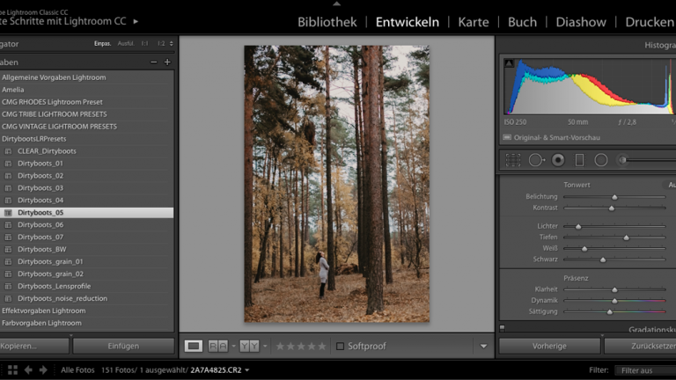Expand filename 2A7A4825.CR2 dropdown
Viewport: 676px width, 380px height.
pyautogui.click(x=247, y=370)
